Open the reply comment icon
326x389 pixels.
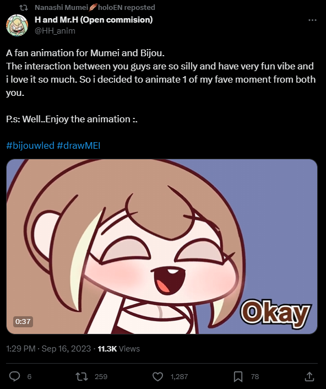click(15, 376)
